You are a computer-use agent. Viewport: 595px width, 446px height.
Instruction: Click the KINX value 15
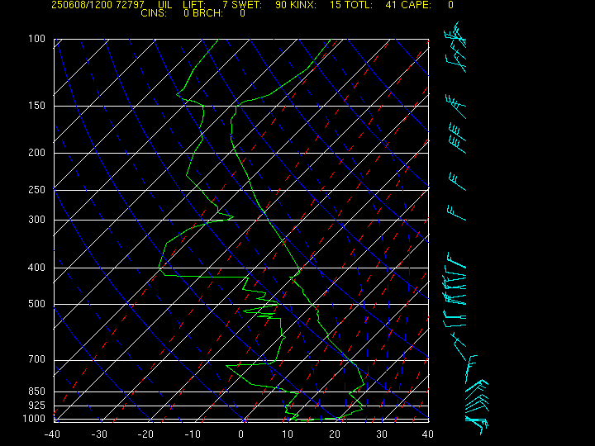coord(336,5)
